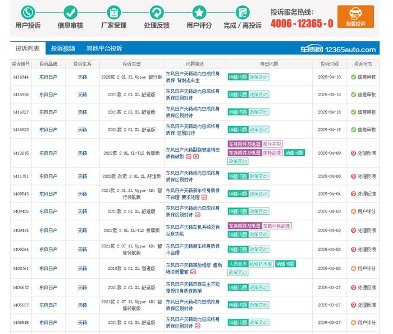Switch to the 投诉视频 tab
Viewport: 393px width, 334px height.
(63, 48)
